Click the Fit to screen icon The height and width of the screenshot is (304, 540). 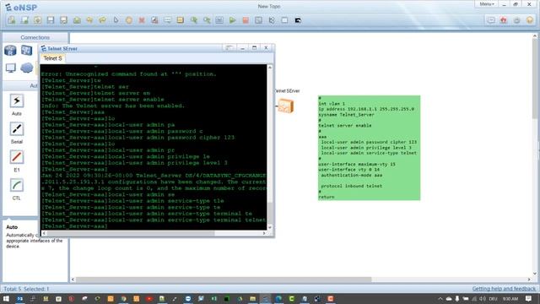coord(219,20)
